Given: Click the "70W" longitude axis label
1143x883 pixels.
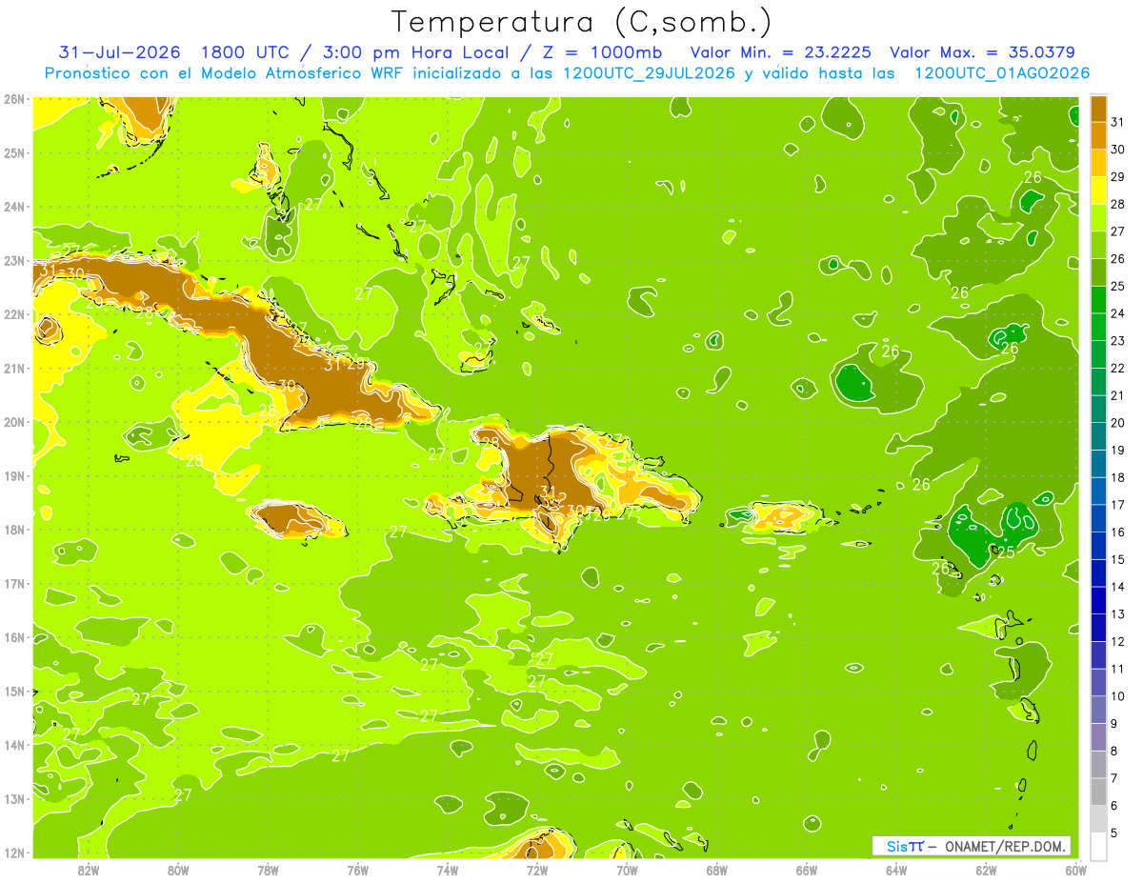Looking at the screenshot, I should click(627, 870).
